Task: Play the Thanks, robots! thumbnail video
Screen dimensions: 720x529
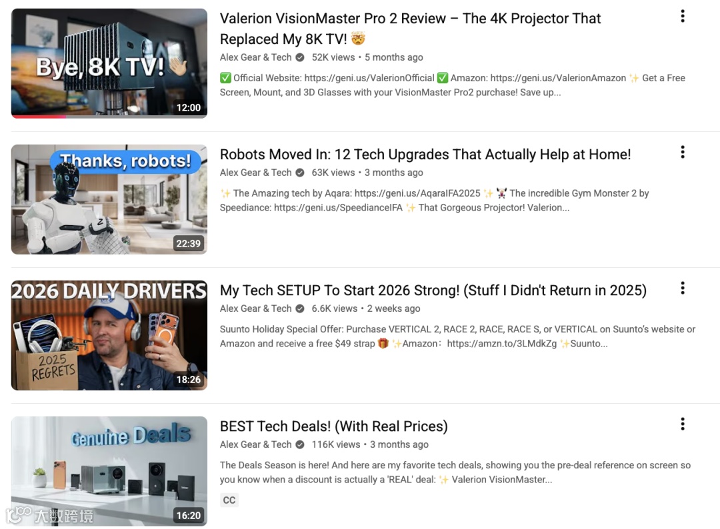Action: point(109,199)
